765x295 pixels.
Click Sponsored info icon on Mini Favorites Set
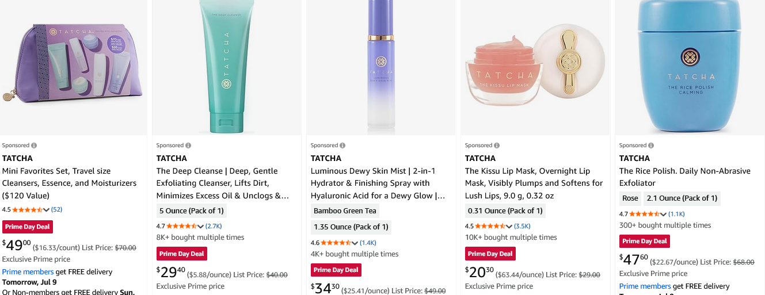pyautogui.click(x=34, y=145)
